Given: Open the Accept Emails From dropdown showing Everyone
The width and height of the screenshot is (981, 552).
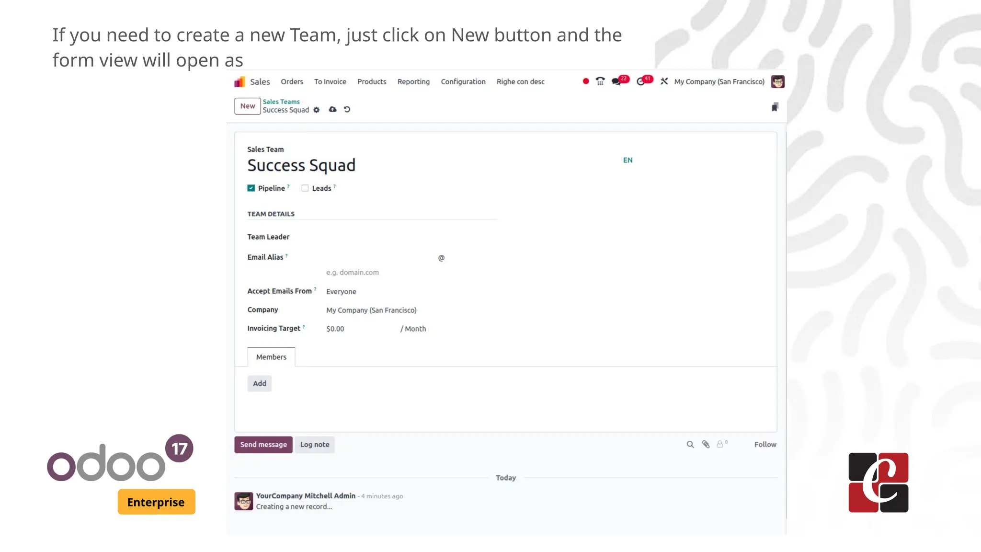Looking at the screenshot, I should tap(412, 291).
